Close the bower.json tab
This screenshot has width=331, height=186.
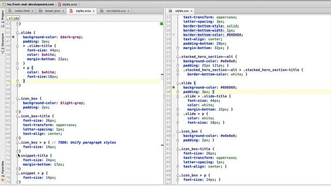click(x=63, y=11)
